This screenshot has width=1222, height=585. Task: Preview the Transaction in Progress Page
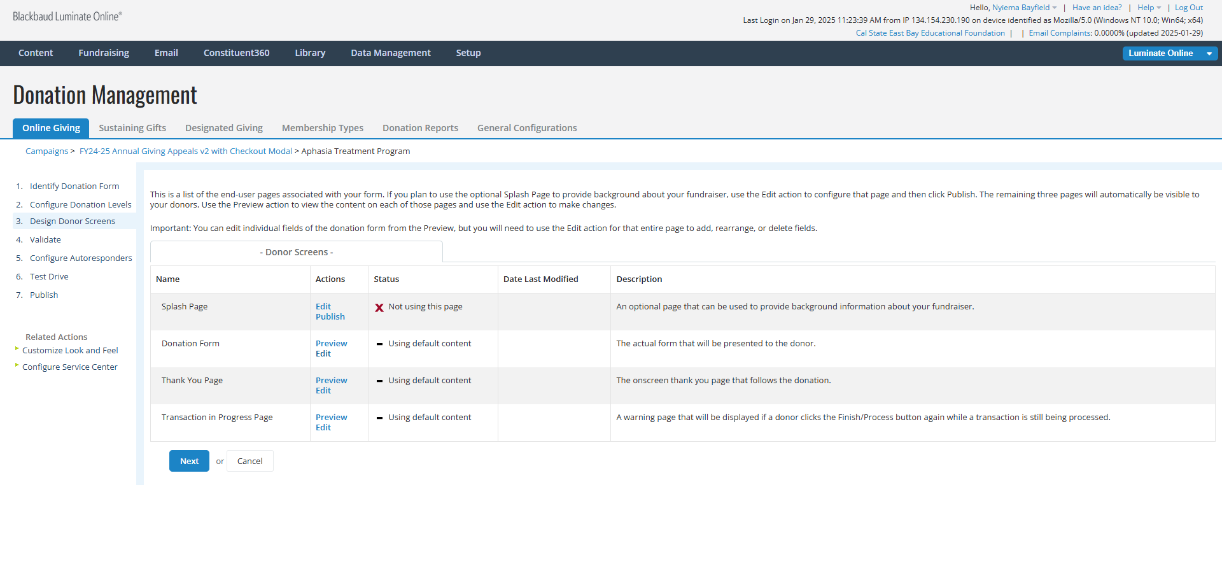click(332, 418)
